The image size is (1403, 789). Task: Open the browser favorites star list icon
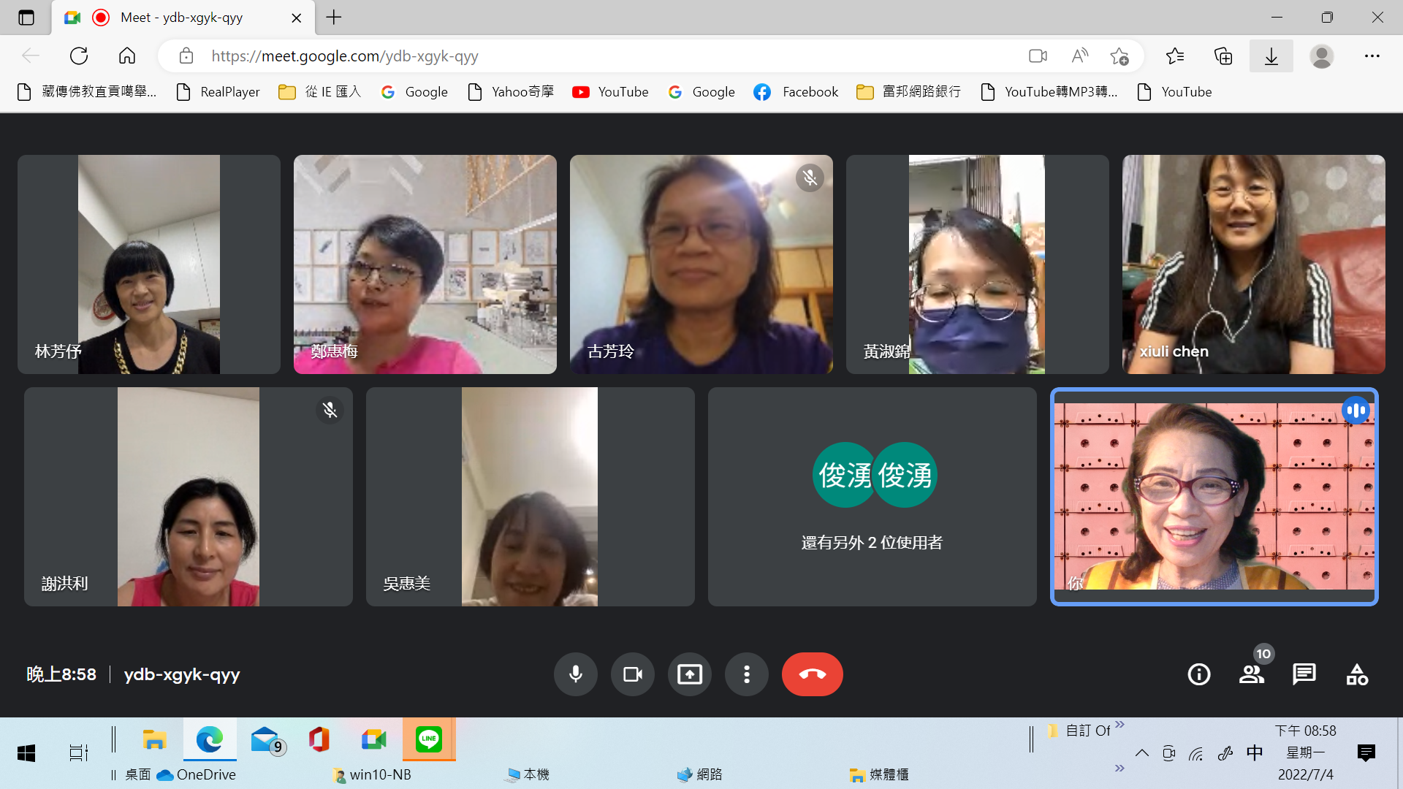click(x=1175, y=56)
